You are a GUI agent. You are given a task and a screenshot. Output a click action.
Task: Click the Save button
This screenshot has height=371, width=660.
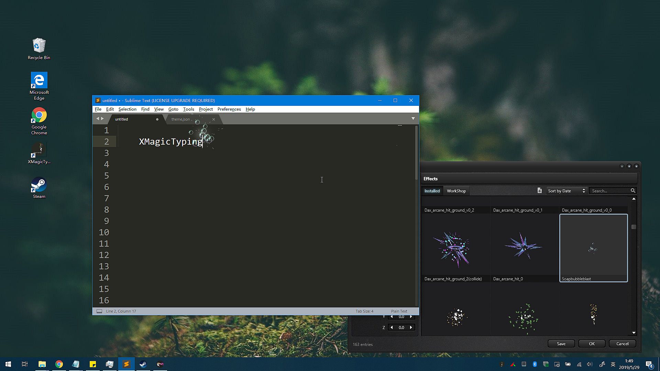(561, 344)
